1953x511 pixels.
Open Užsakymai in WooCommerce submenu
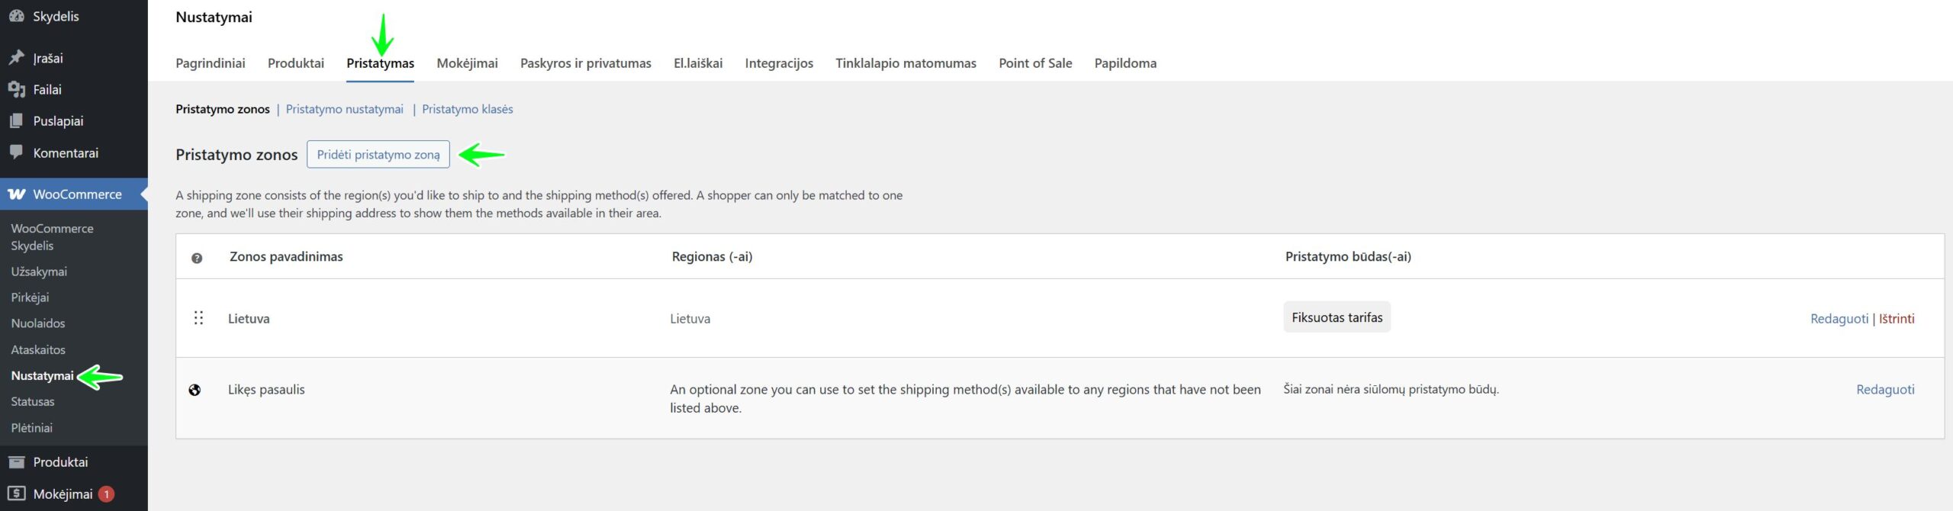point(39,272)
